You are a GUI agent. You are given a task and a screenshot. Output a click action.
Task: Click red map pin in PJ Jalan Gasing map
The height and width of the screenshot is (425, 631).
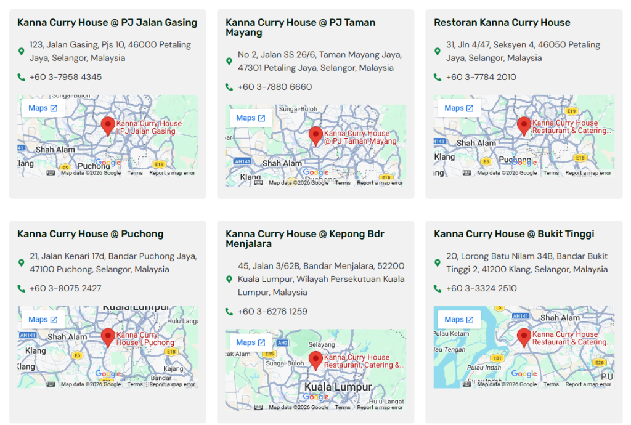[x=108, y=126]
